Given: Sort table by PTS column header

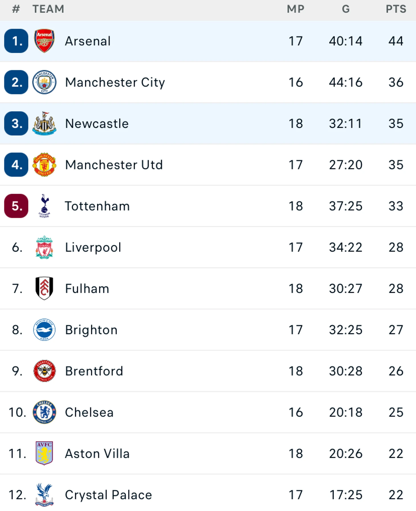Looking at the screenshot, I should (396, 9).
